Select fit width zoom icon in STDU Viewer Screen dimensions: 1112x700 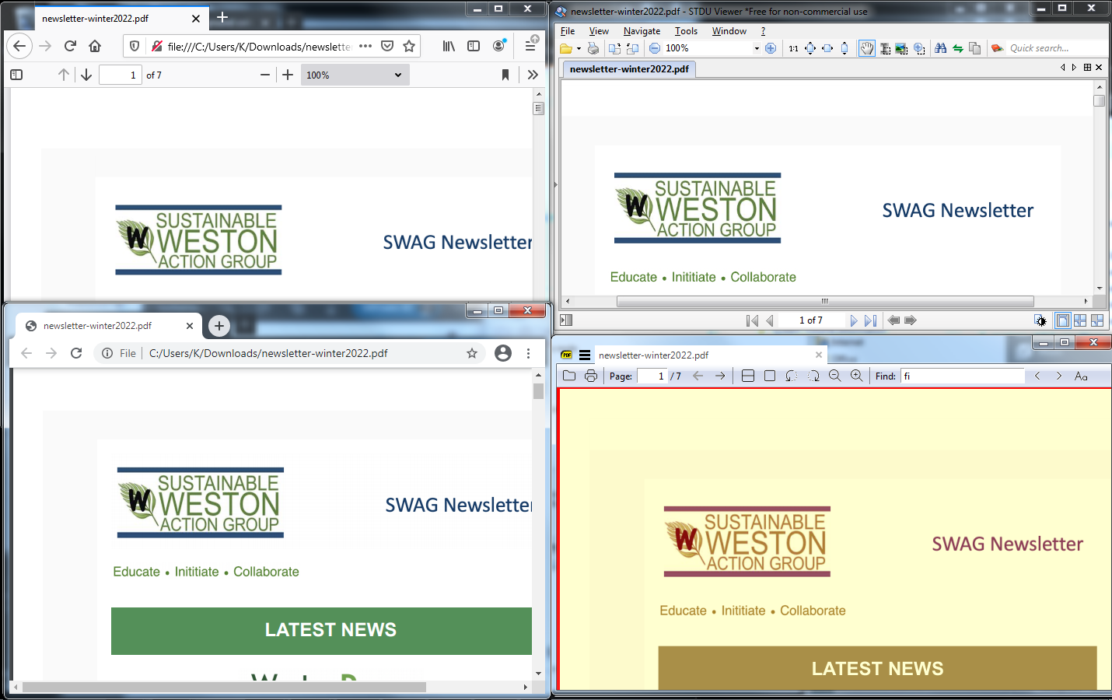coord(827,48)
